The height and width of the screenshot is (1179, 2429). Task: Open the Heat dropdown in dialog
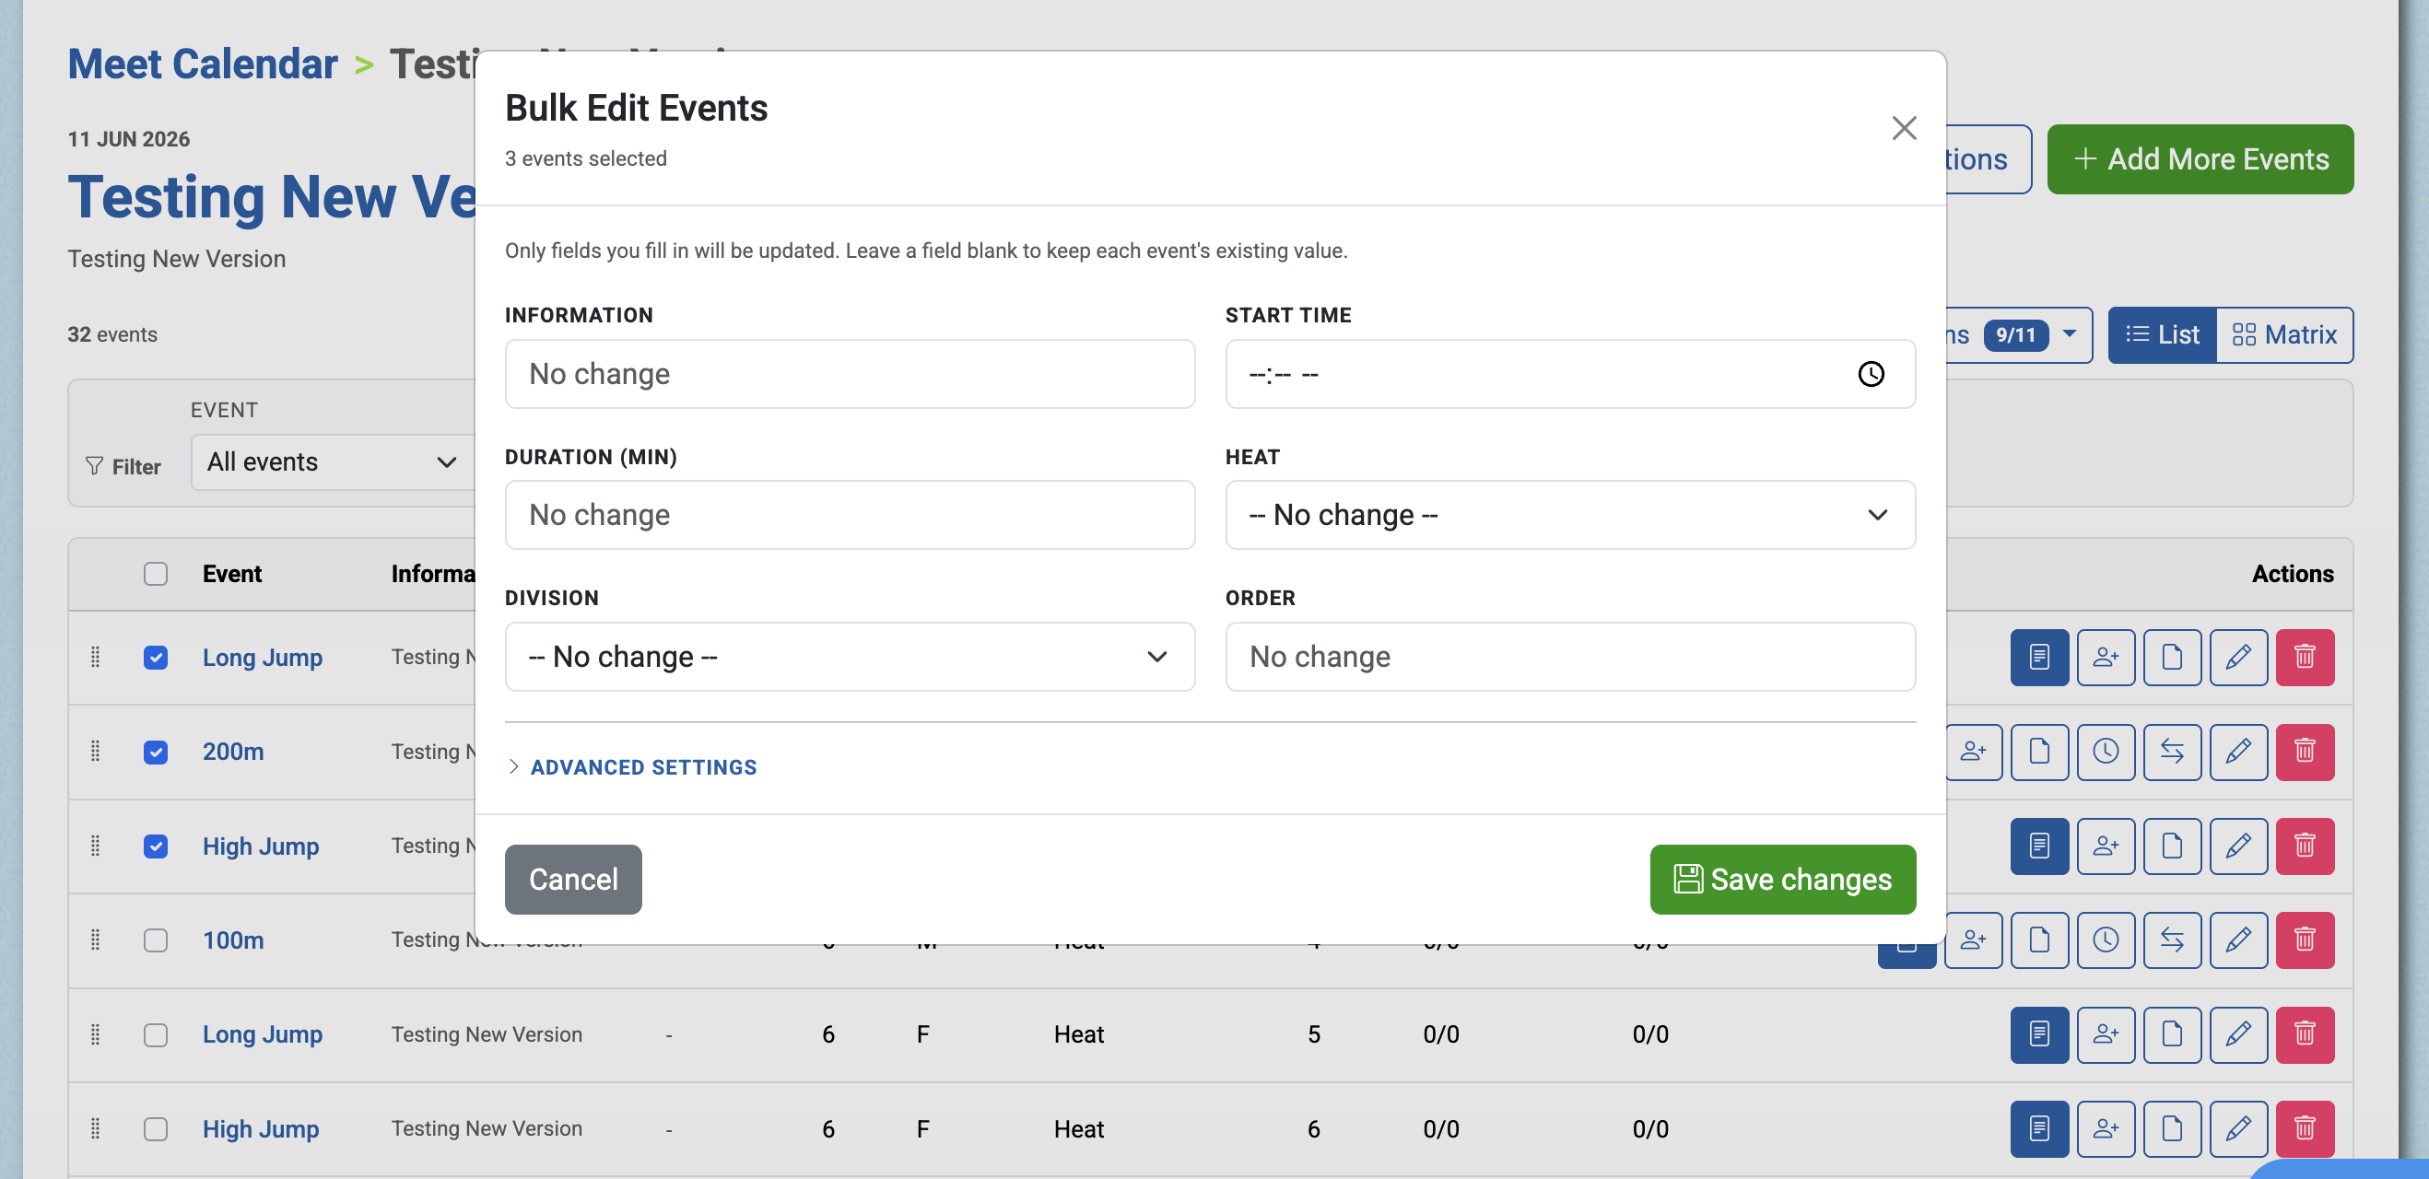(x=1570, y=515)
